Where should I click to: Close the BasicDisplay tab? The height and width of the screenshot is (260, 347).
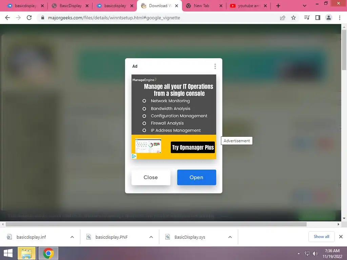(87, 6)
